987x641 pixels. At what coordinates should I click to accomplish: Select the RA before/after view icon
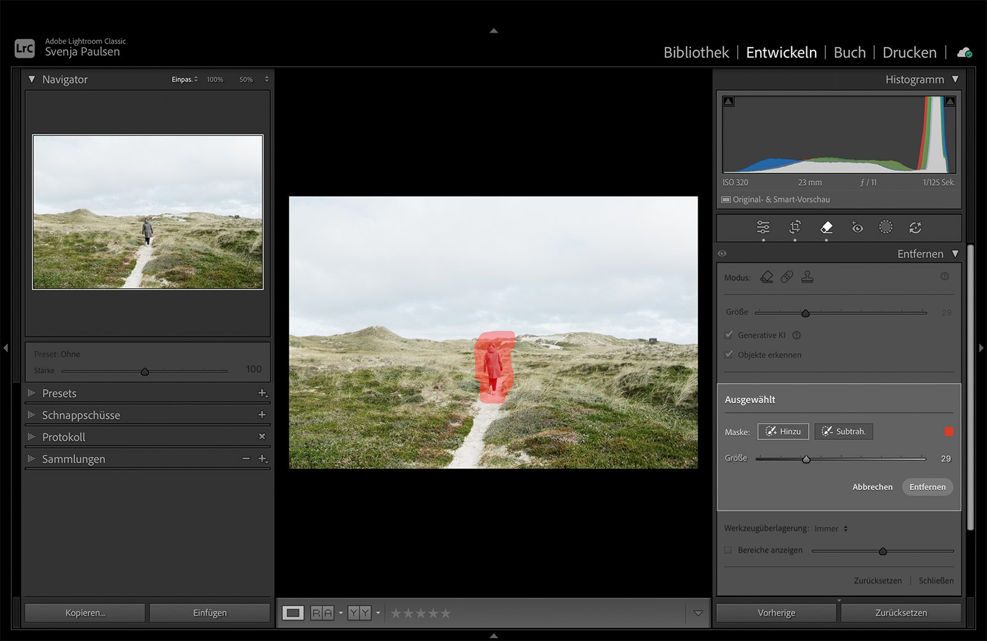322,613
